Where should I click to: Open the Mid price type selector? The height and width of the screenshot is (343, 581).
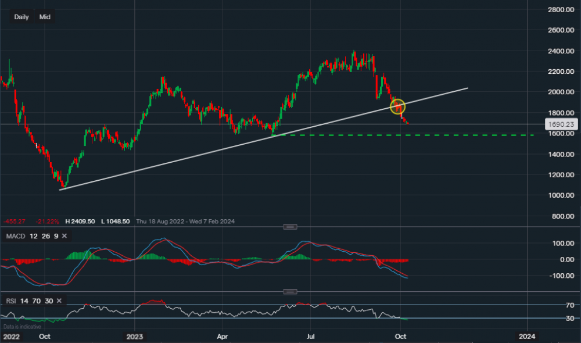click(x=45, y=17)
